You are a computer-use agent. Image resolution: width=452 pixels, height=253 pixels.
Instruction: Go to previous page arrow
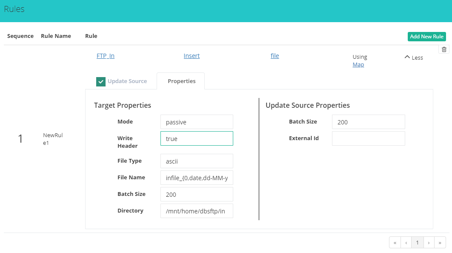coord(406,242)
